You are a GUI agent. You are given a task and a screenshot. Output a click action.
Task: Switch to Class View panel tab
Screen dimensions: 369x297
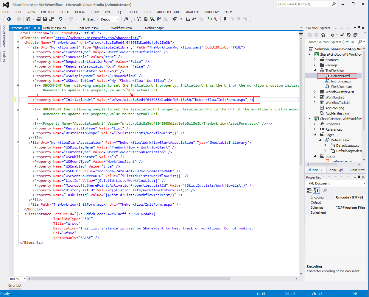pyautogui.click(x=357, y=170)
